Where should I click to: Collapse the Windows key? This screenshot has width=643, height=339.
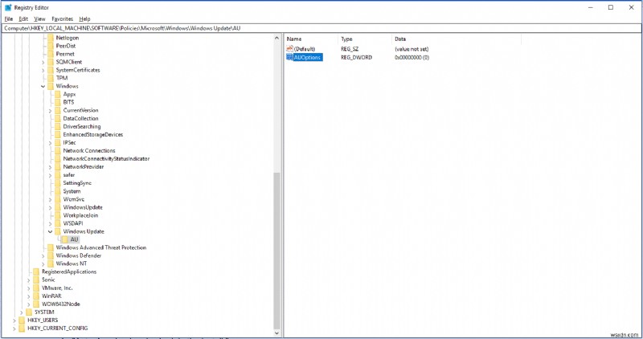coord(43,87)
